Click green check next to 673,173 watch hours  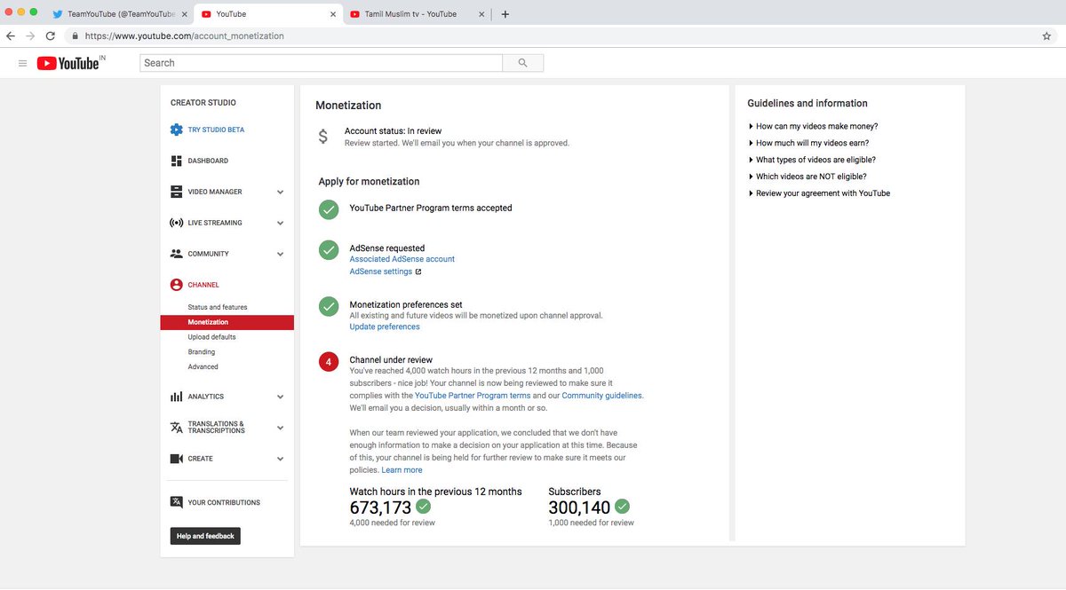pyautogui.click(x=424, y=507)
